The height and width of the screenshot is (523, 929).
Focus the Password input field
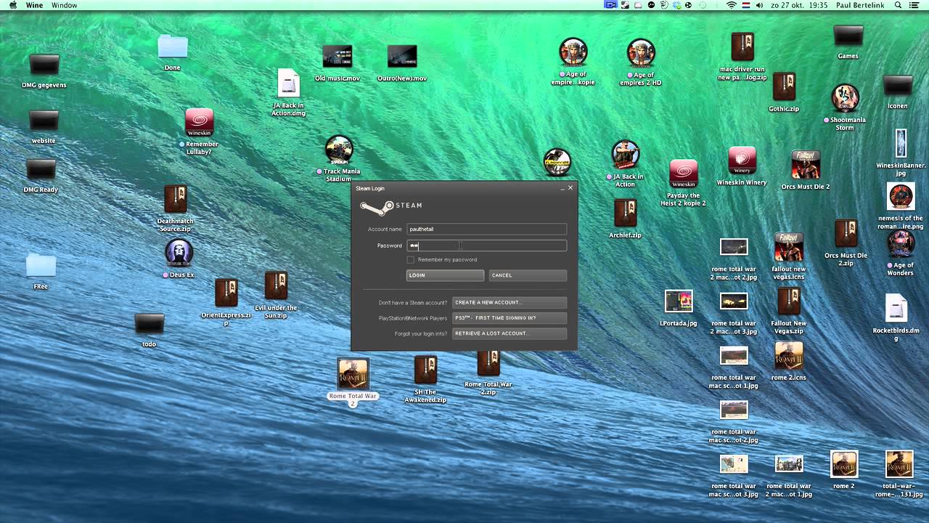tap(486, 246)
